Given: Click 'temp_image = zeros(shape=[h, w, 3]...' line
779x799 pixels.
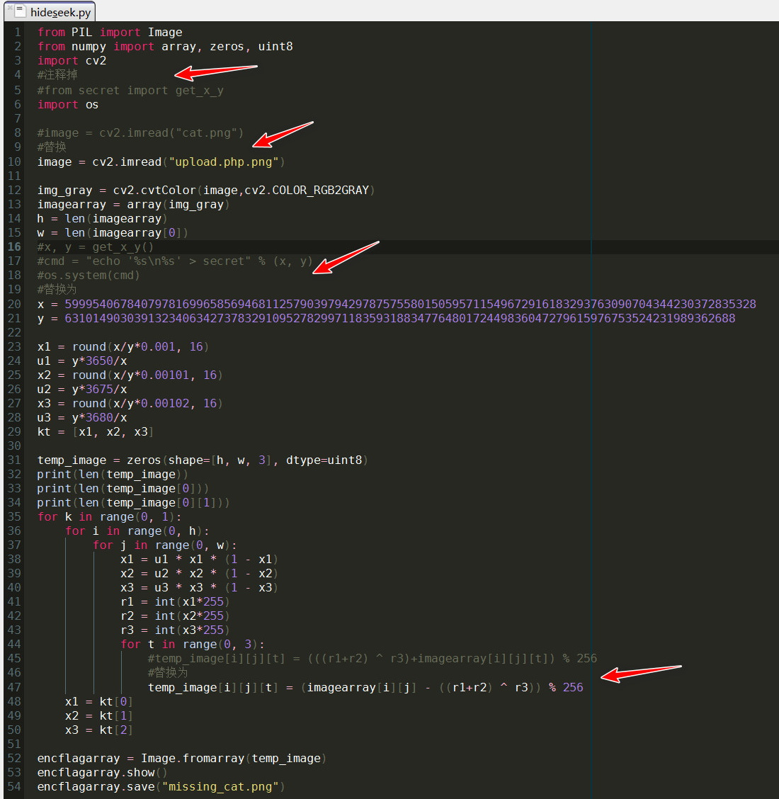Looking at the screenshot, I should (x=203, y=460).
